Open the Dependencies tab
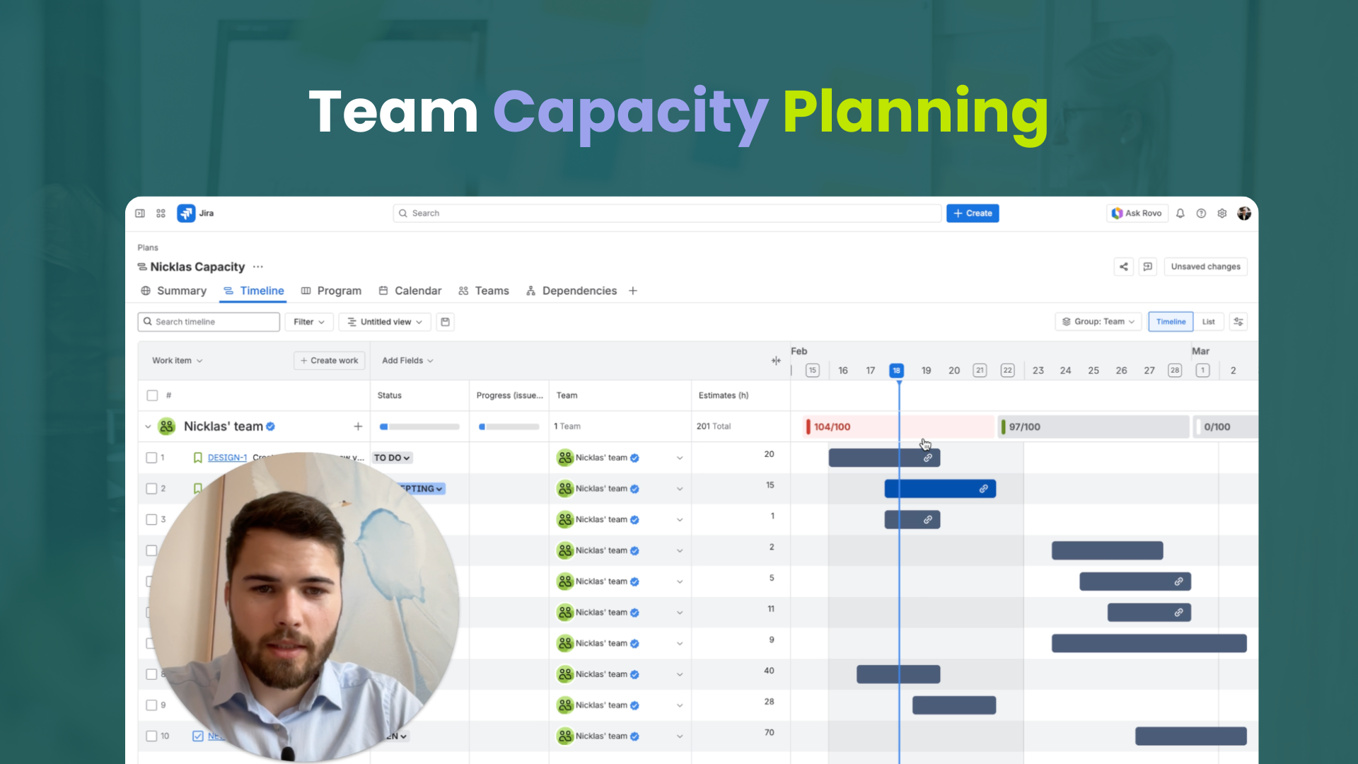This screenshot has width=1358, height=764. (571, 291)
